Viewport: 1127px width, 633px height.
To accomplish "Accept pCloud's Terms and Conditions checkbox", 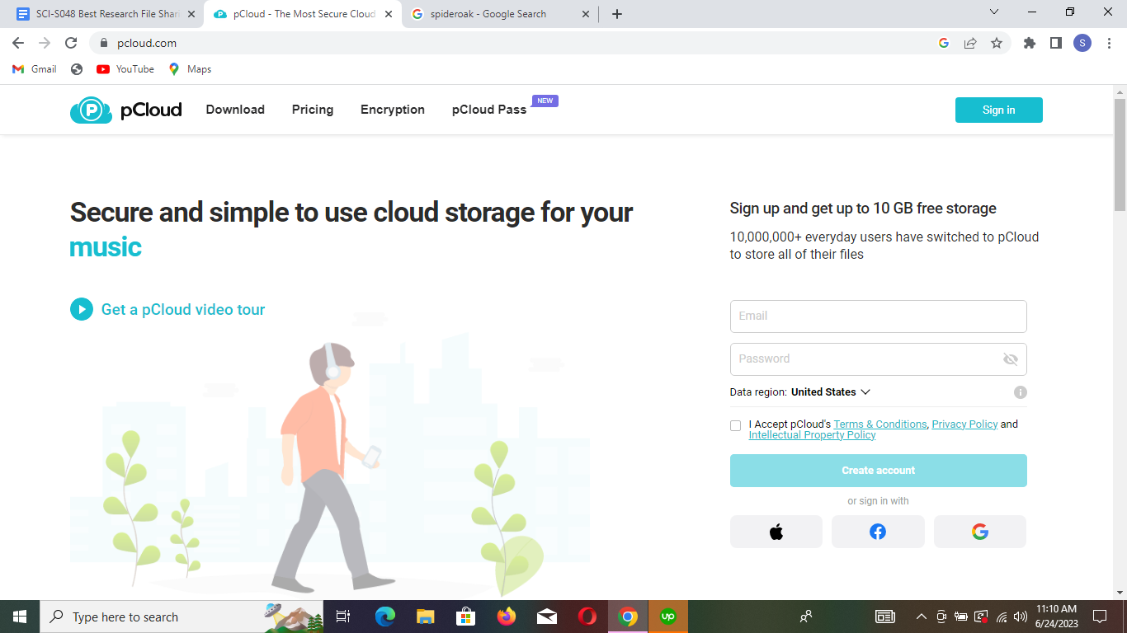I will click(x=735, y=424).
